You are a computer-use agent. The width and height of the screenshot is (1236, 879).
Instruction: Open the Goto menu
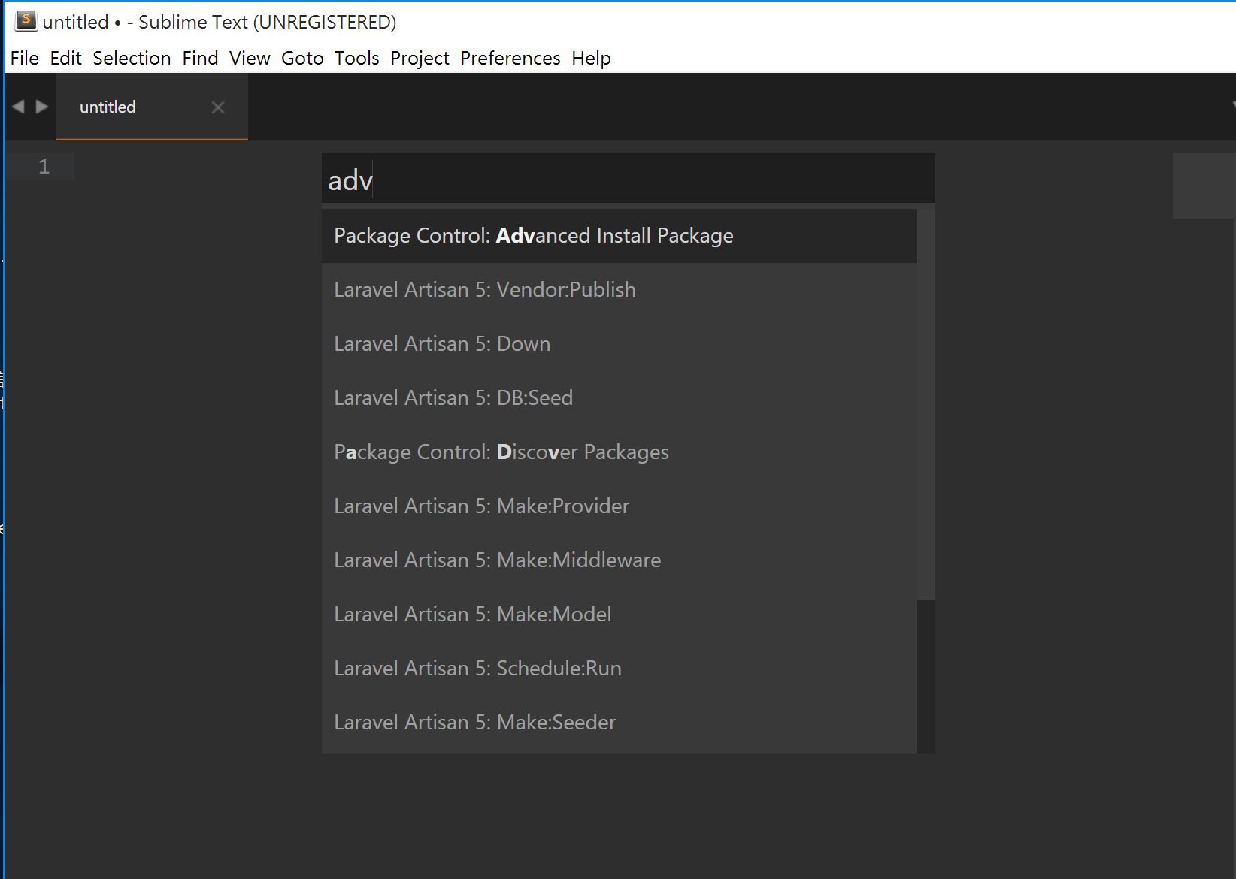tap(302, 58)
